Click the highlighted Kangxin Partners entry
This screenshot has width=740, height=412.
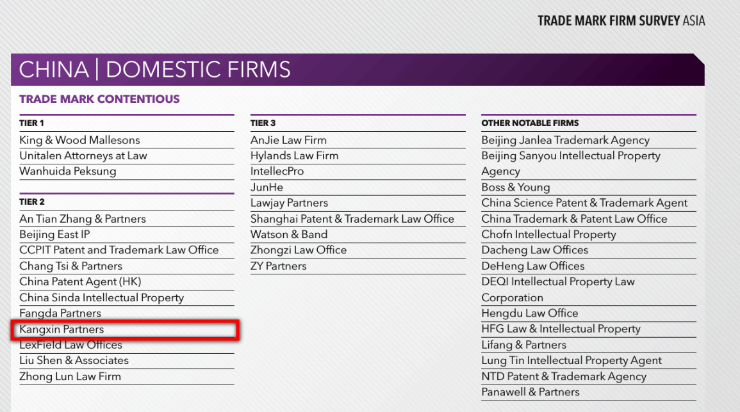click(125, 329)
